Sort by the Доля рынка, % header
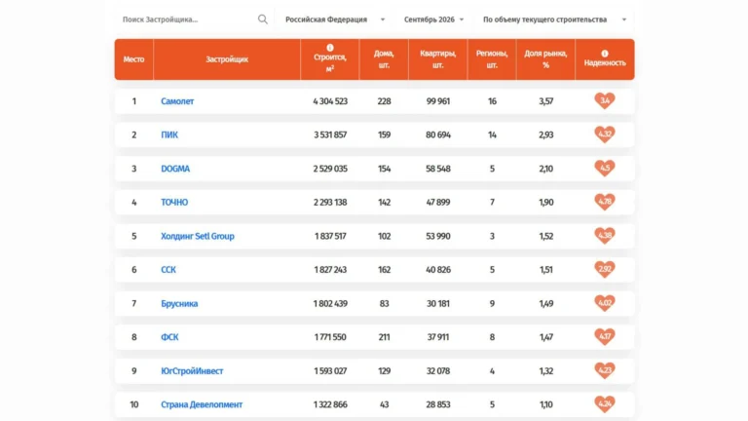This screenshot has width=748, height=421. point(545,59)
